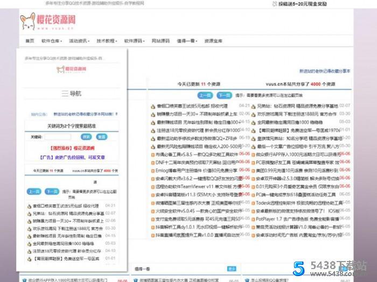Click the 重置 button next to the keyword field
377x282 pixels.
coord(102,137)
